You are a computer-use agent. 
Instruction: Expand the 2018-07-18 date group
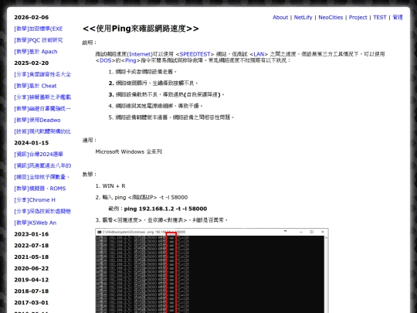click(x=32, y=291)
